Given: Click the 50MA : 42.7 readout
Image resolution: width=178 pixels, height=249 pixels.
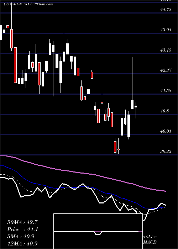Looking at the screenshot, I should click(x=22, y=222).
